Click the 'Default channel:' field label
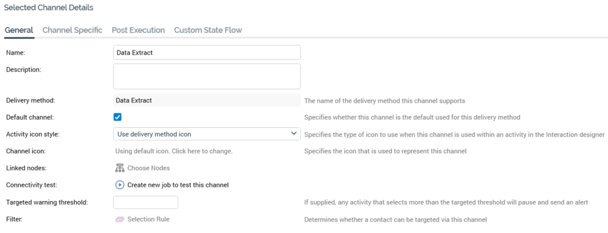Screen dimensions: 608x233 coord(29,117)
